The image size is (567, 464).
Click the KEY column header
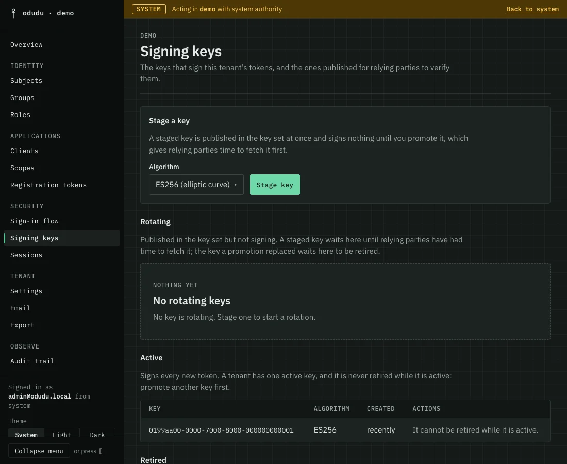tap(155, 409)
